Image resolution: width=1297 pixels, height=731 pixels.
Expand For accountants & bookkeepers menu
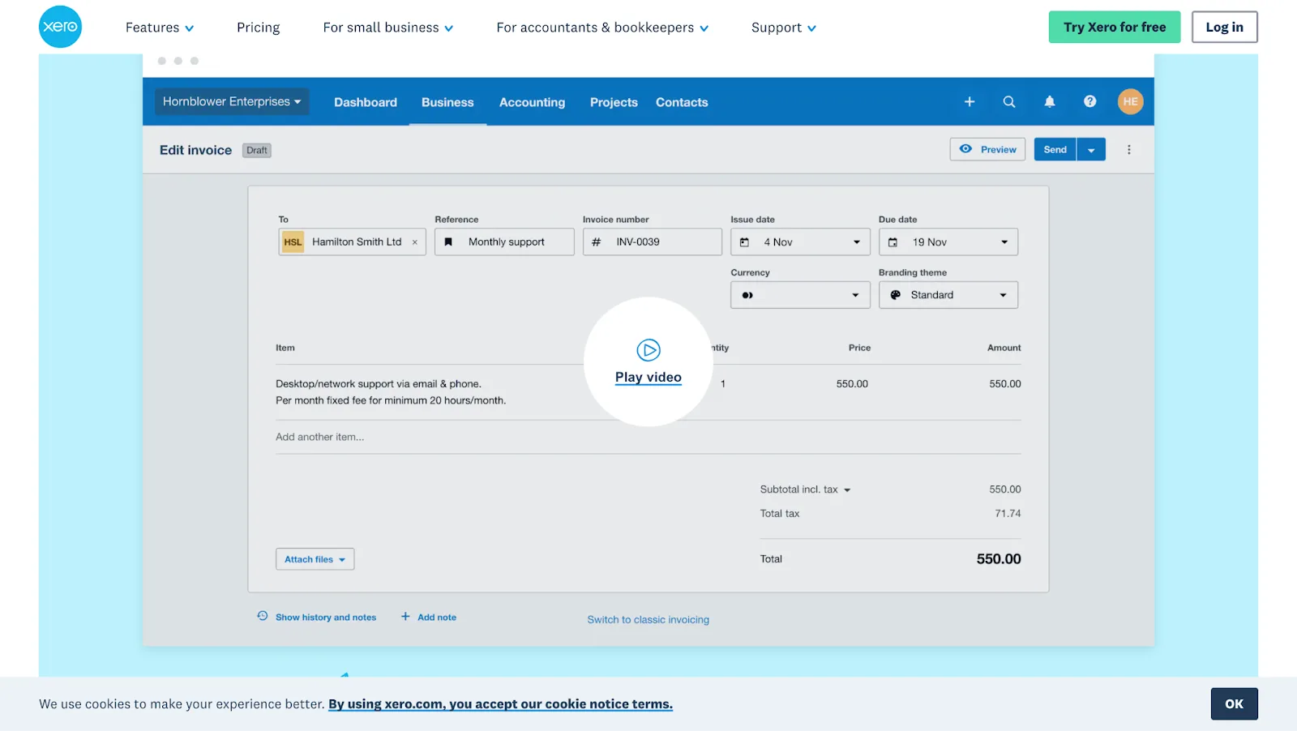pos(603,28)
